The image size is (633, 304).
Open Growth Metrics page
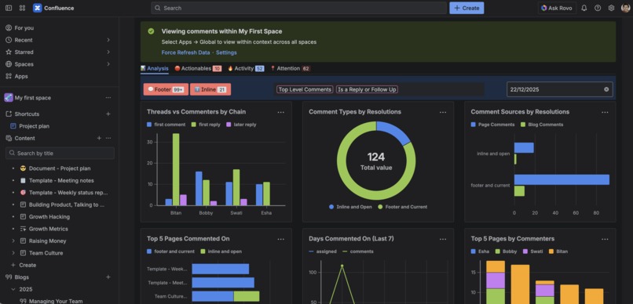tap(49, 229)
